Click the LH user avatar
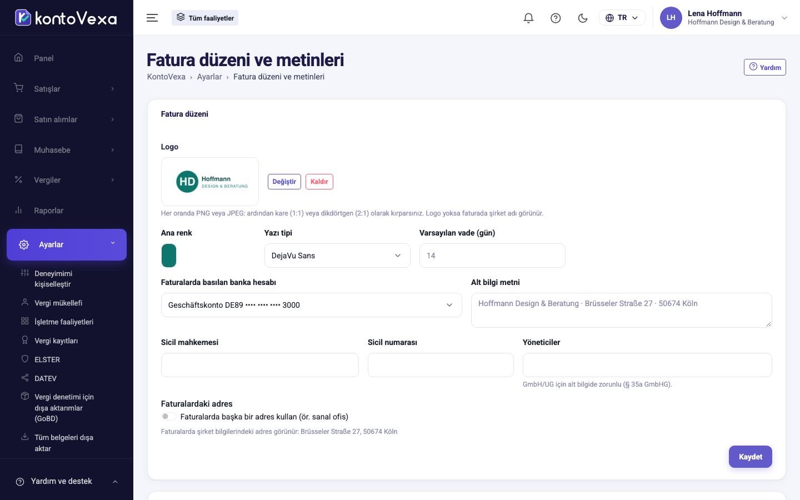Viewport: 800px width, 500px height. [x=671, y=18]
